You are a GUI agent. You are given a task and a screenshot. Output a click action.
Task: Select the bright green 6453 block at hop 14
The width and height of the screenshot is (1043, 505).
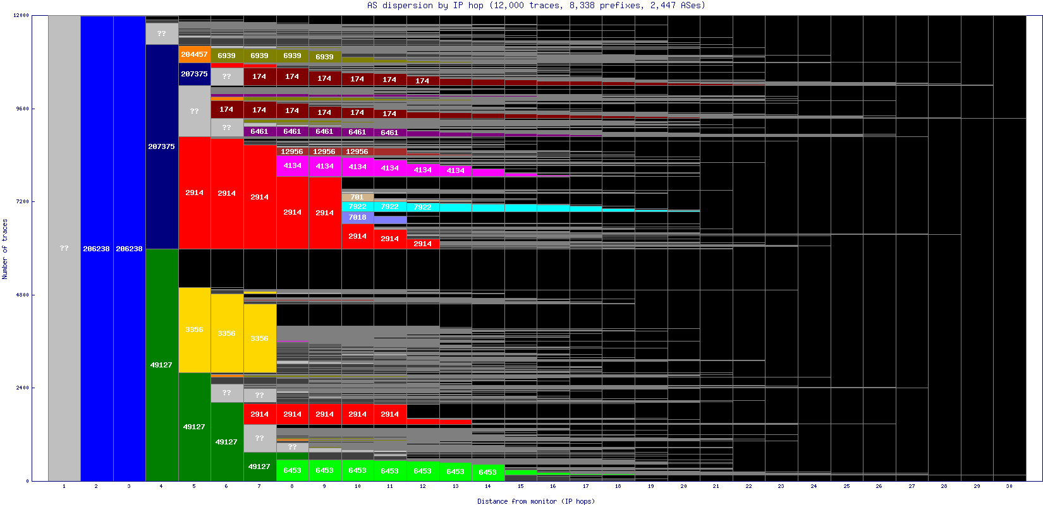[x=488, y=472]
